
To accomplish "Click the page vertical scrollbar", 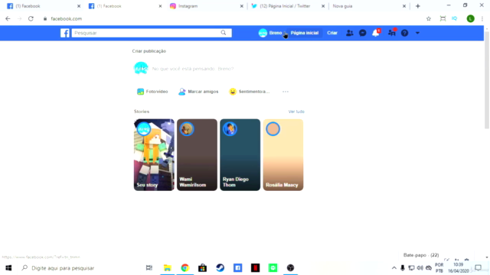I will 487,81.
